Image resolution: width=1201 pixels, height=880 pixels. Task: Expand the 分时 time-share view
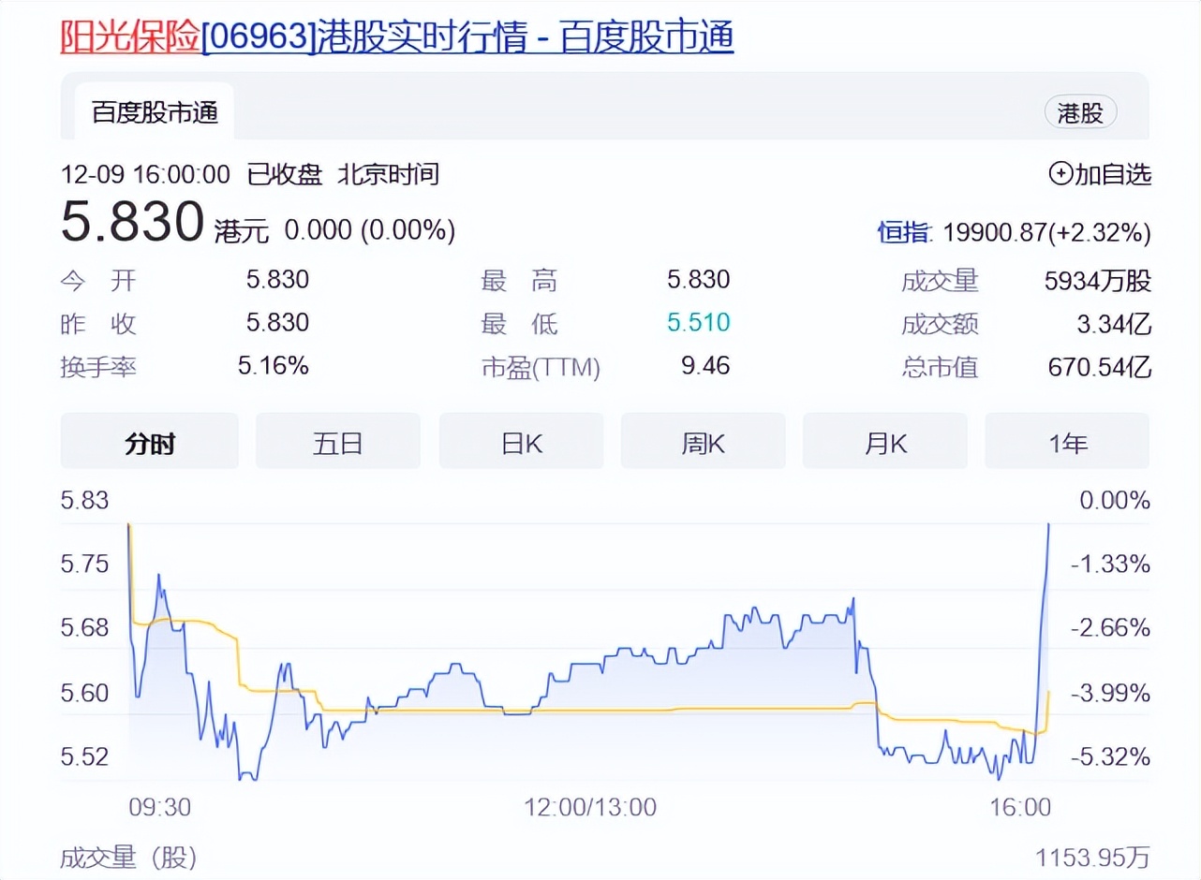point(149,441)
